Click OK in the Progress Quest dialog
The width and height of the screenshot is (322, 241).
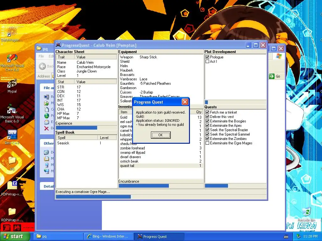coord(161,135)
